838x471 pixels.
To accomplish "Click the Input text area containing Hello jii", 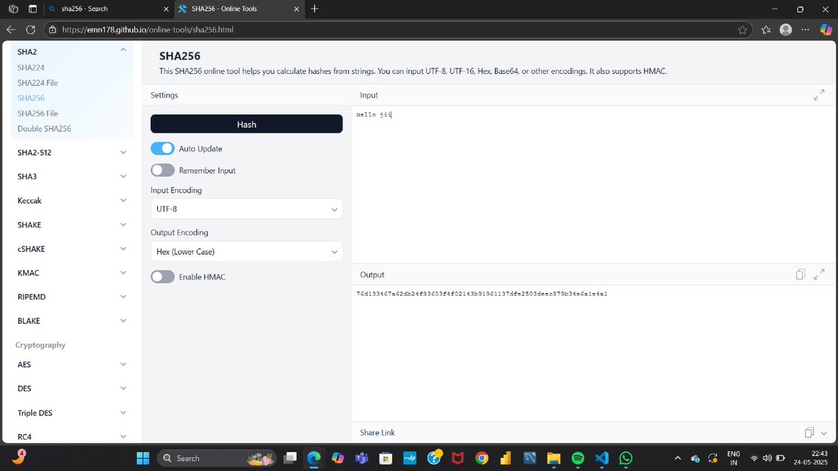I will coord(594,184).
